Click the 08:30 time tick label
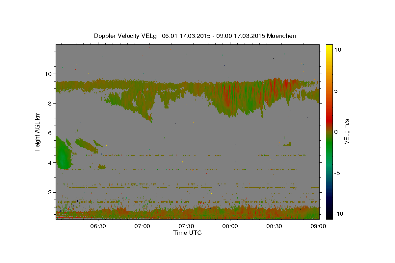 click(274, 226)
